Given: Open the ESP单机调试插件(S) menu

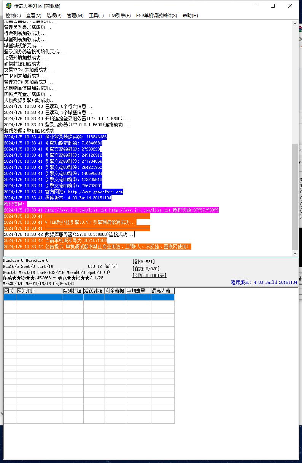Looking at the screenshot, I should (x=157, y=16).
